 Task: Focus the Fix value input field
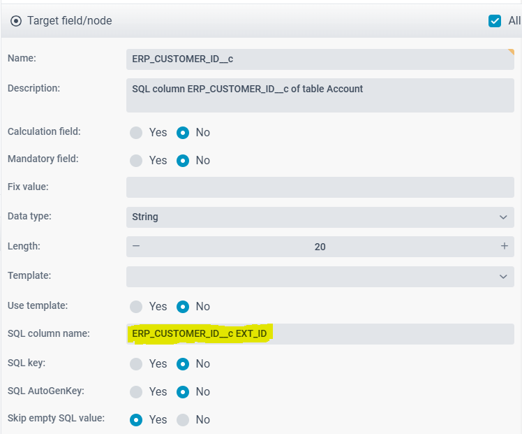[x=320, y=187]
